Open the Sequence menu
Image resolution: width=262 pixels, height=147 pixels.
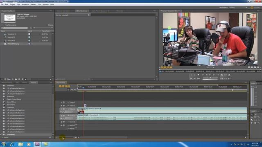coord(25,4)
